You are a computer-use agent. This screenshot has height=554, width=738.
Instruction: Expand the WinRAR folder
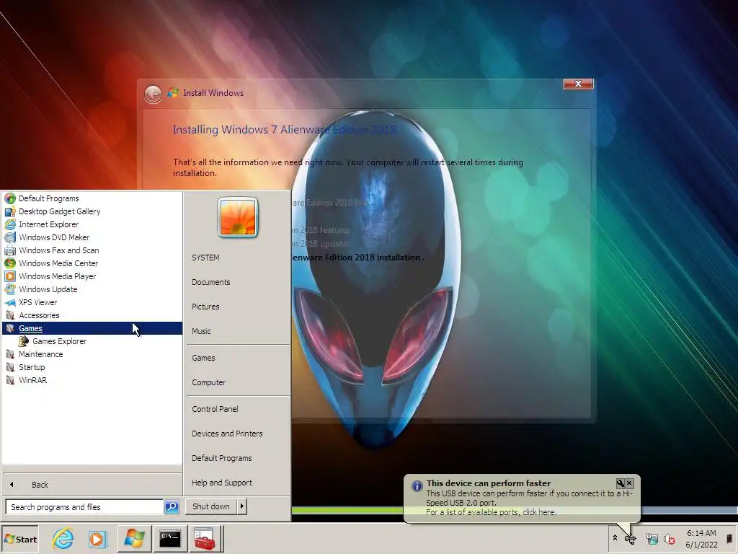pyautogui.click(x=92, y=380)
